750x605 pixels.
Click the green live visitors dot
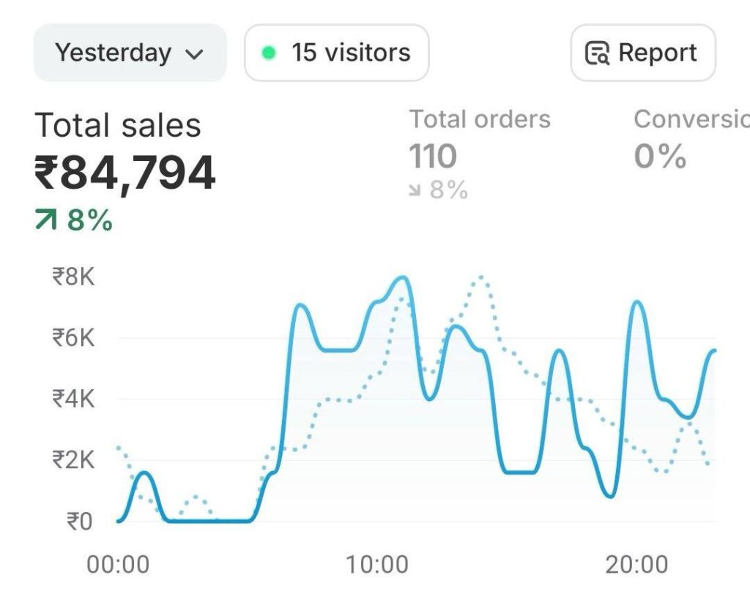click(x=269, y=53)
